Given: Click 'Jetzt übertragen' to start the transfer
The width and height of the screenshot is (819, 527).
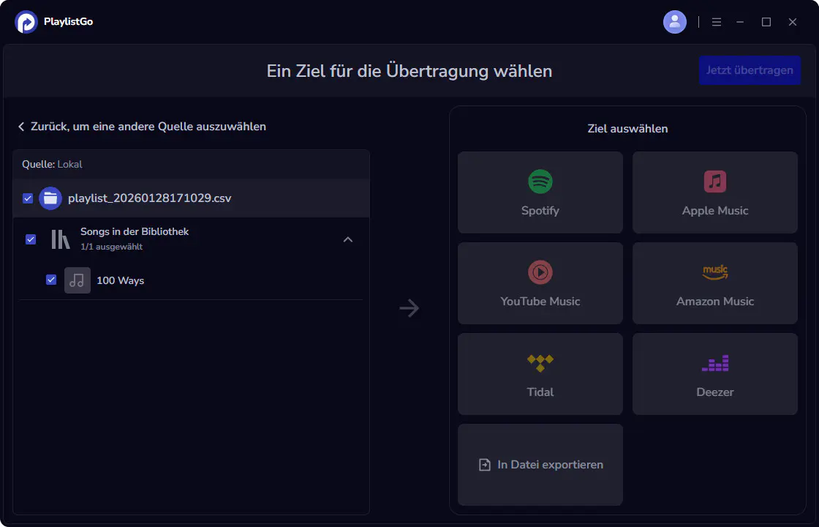Looking at the screenshot, I should (x=750, y=70).
